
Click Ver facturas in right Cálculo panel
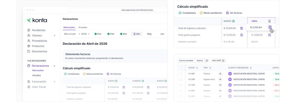(234, 13)
